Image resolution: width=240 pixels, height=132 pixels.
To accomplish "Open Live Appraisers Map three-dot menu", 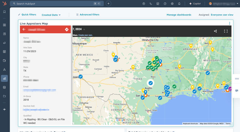I will click(x=229, y=23).
